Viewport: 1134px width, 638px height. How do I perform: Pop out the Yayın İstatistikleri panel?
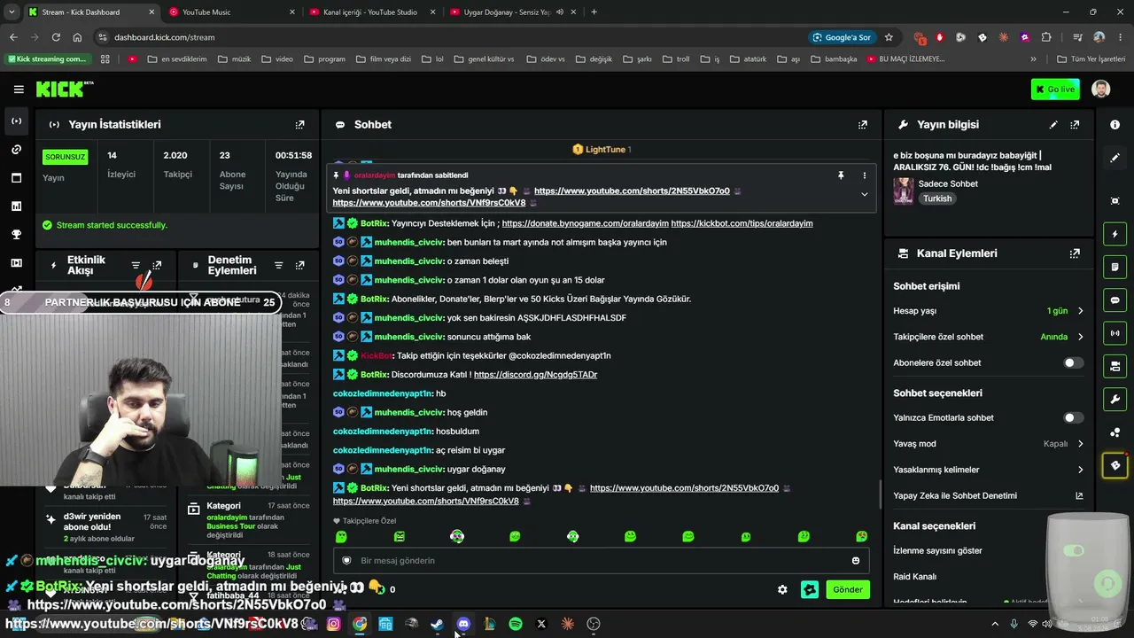(299, 125)
